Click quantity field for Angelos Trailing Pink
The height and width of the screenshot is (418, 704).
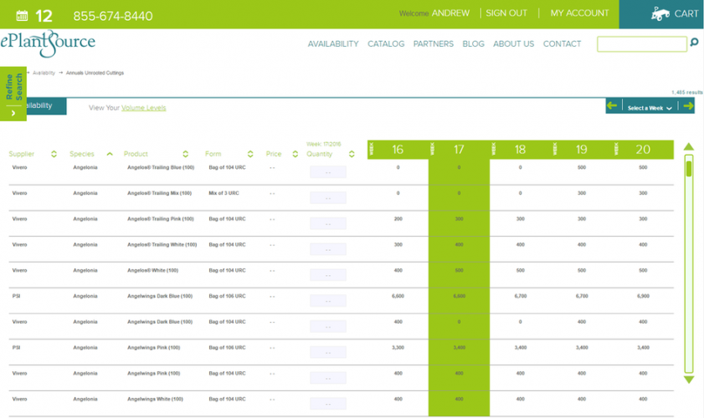(328, 223)
